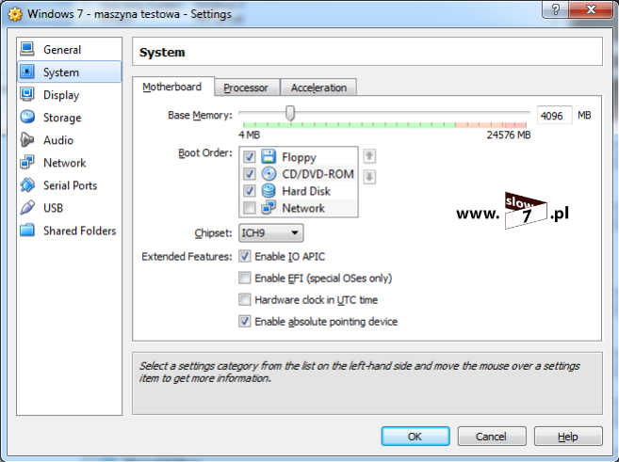The height and width of the screenshot is (462, 619).
Task: Select USB in the category list
Action: click(69, 208)
